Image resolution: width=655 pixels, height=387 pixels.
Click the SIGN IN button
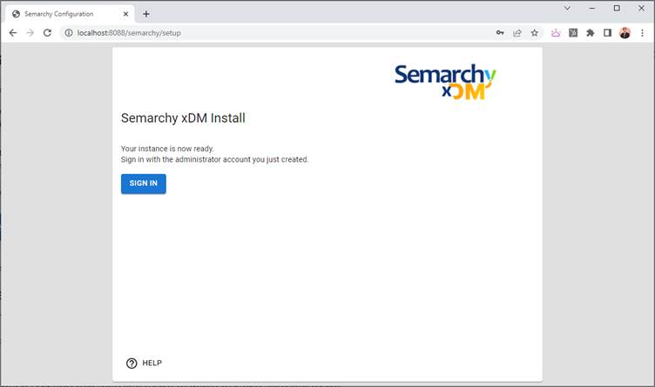click(143, 183)
